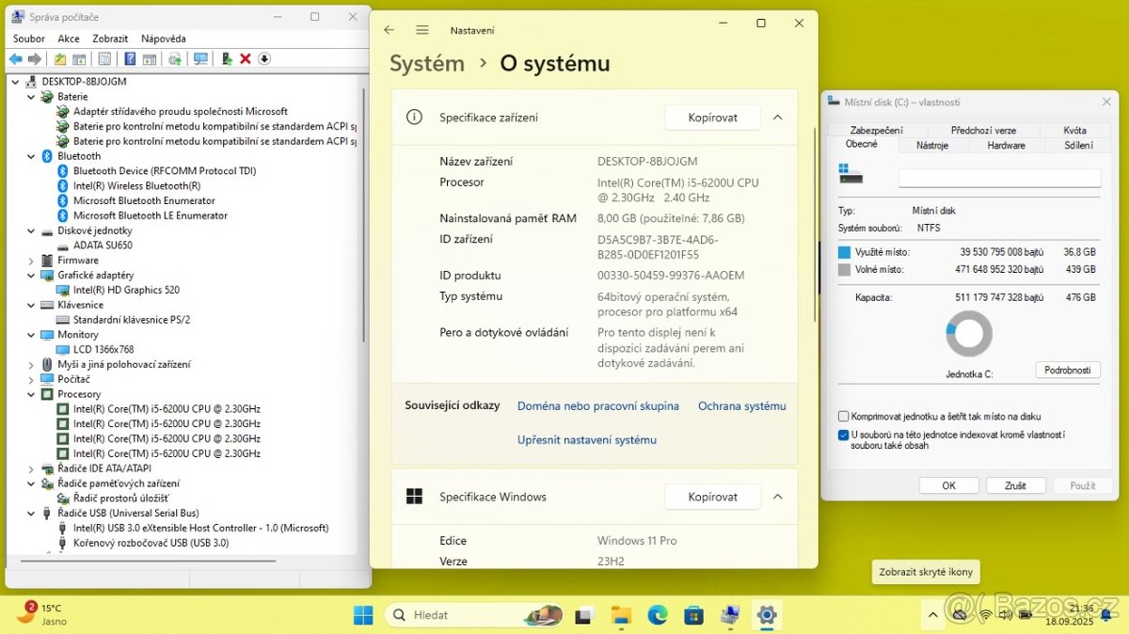Click the blue back arrow in Správa počítače toolbar
This screenshot has height=634, width=1129.
tap(15, 59)
